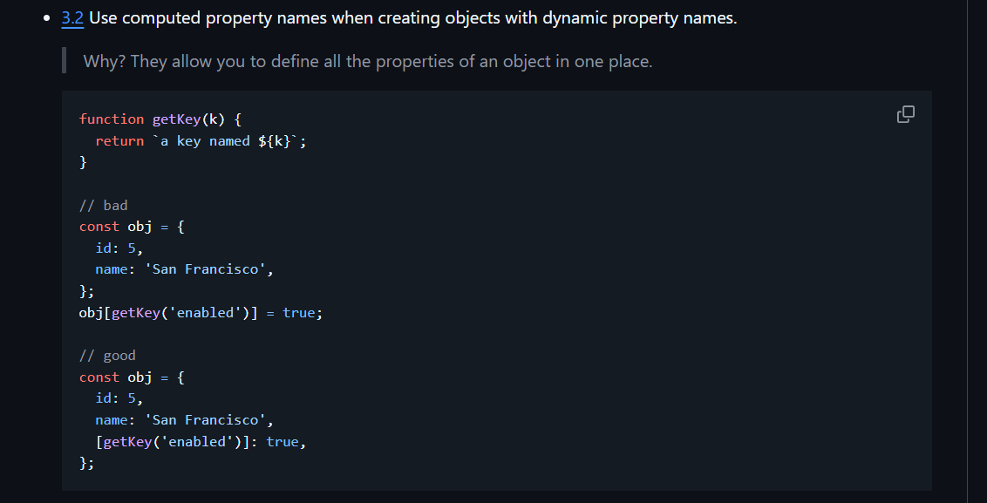Click the bullet point before 3.2

tap(46, 19)
